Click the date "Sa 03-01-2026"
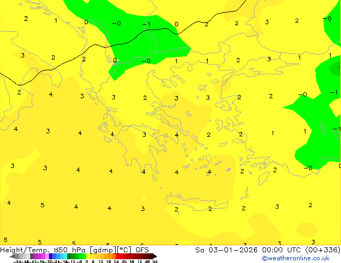 coord(226,250)
